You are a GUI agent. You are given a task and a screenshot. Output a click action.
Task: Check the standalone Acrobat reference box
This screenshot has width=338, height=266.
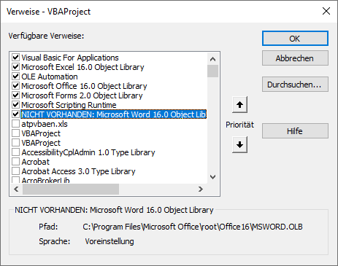(x=15, y=162)
